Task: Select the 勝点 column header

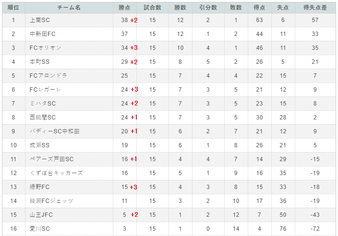Action: click(125, 8)
